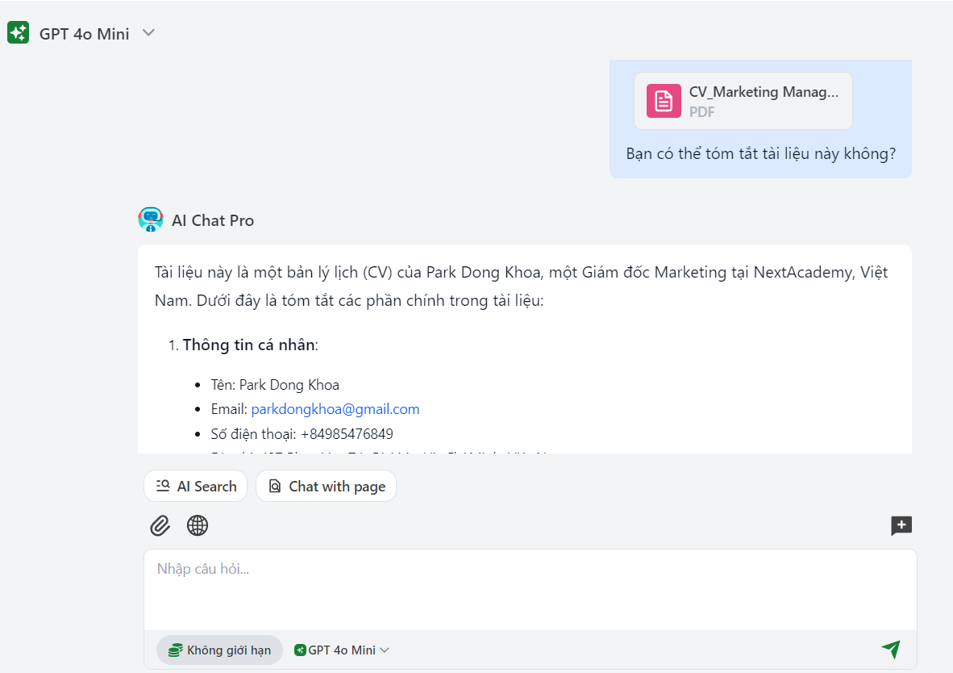Focus the Nhập câu hỏi input field

tap(530, 589)
